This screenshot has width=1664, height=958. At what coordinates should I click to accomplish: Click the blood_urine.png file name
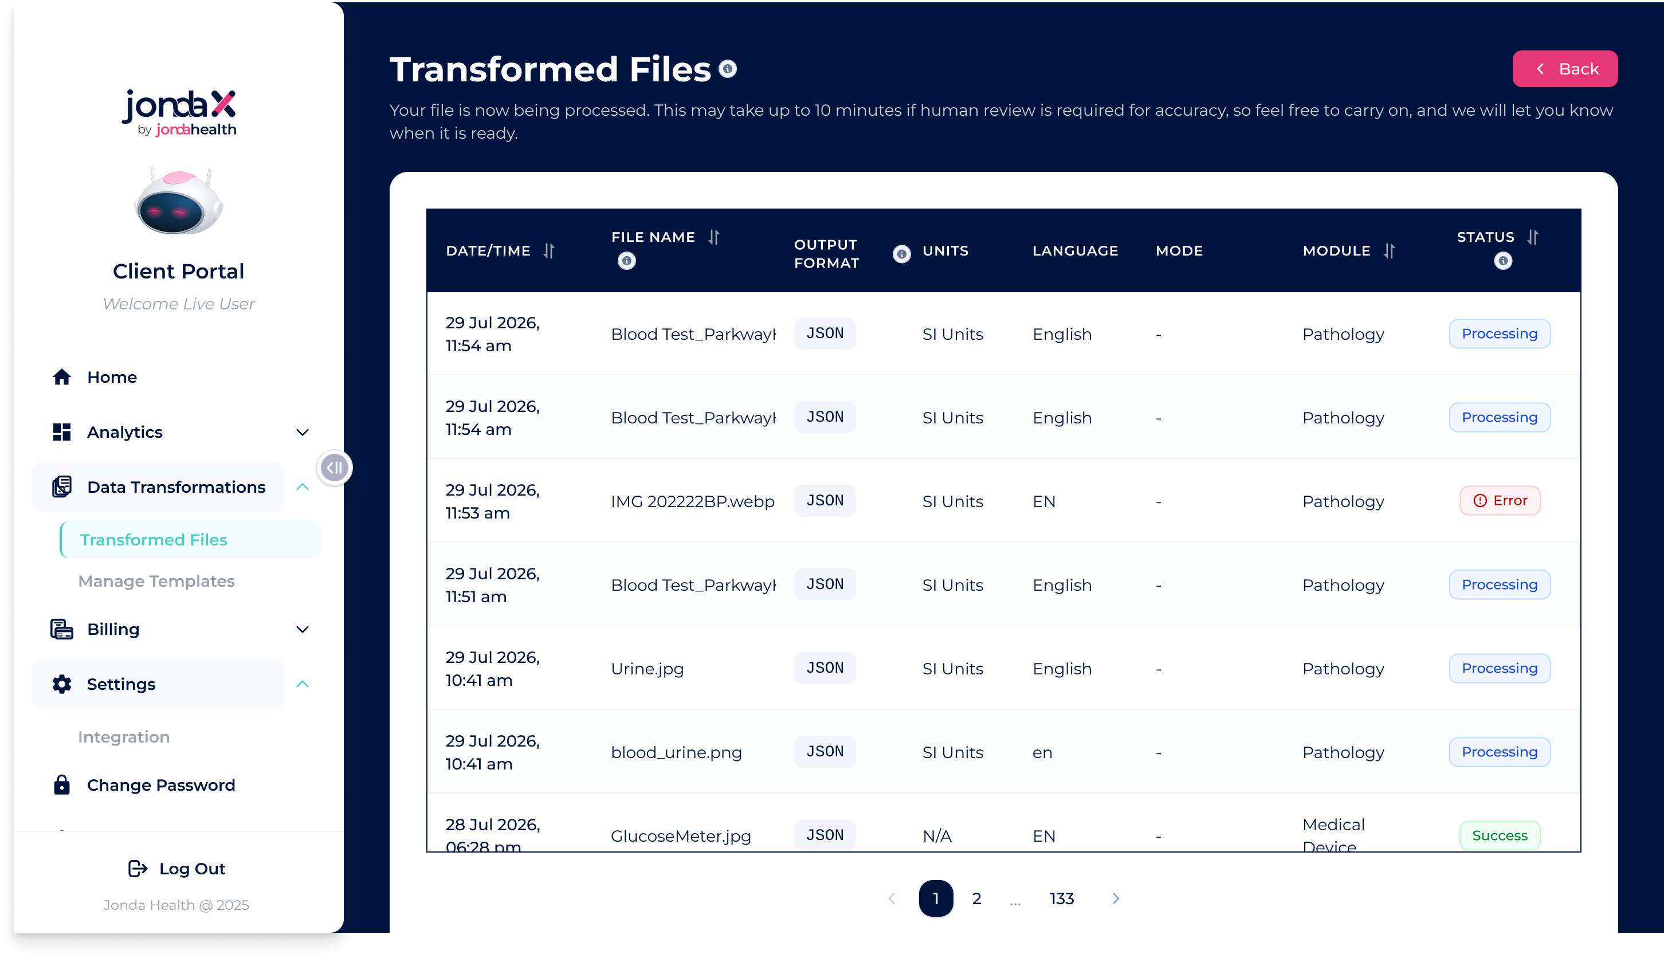[x=676, y=752]
